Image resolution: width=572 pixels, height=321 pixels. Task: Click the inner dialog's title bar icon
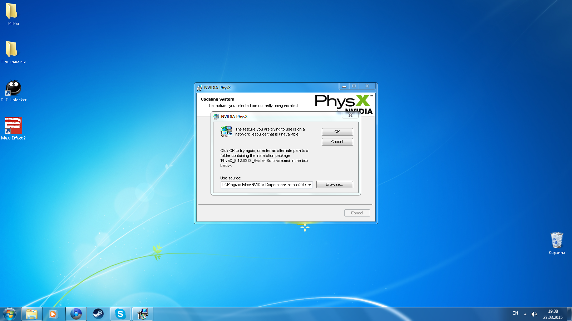(x=216, y=117)
